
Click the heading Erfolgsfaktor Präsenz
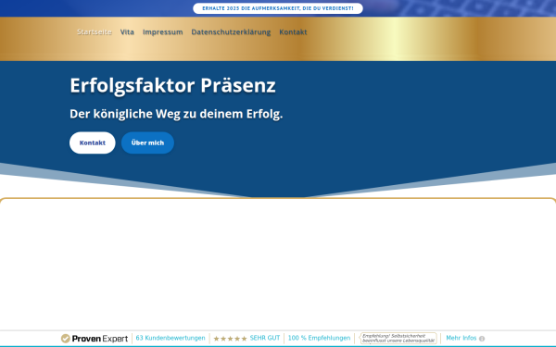pos(172,85)
